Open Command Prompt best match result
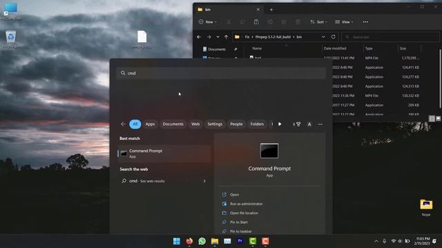The width and height of the screenshot is (442, 248). point(164,154)
